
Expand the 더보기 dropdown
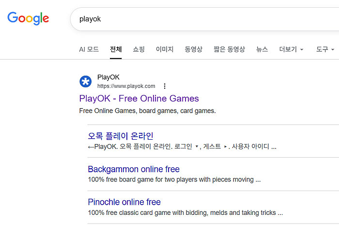point(291,49)
